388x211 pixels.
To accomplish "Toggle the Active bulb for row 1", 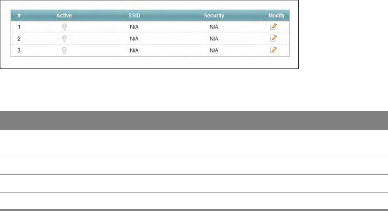I will tap(65, 27).
